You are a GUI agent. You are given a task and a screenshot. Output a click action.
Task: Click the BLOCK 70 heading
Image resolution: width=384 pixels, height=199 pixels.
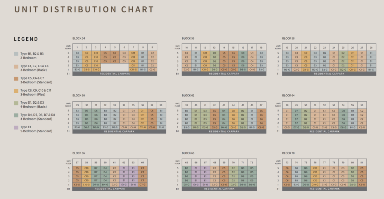(288, 153)
